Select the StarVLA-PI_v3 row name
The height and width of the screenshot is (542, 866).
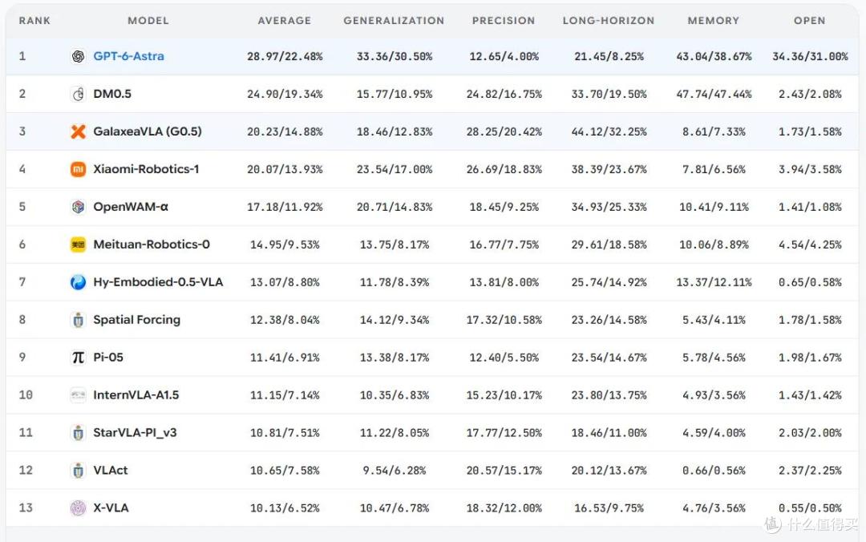(x=136, y=433)
